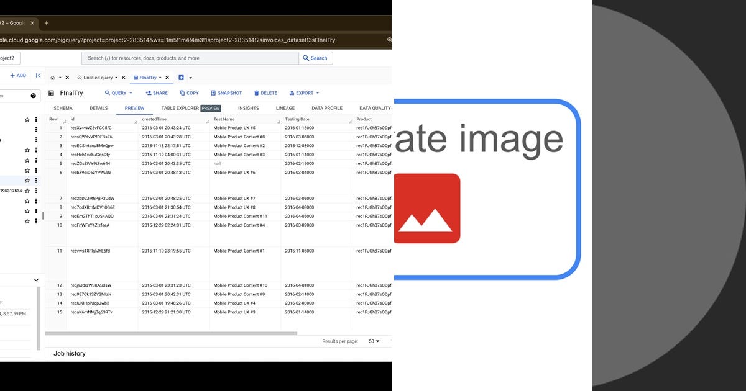This screenshot has width=746, height=391.
Task: Click ADD in the Explorer panel
Action: pyautogui.click(x=17, y=75)
